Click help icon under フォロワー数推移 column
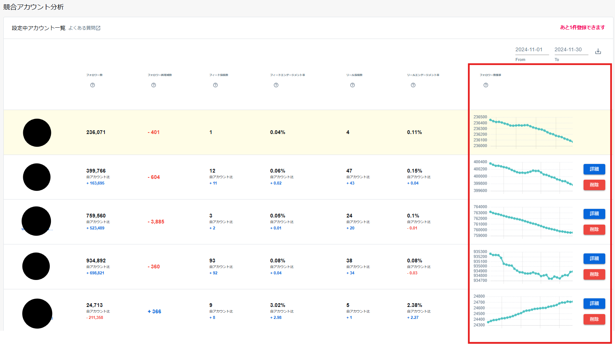This screenshot has width=615, height=344. [x=486, y=85]
